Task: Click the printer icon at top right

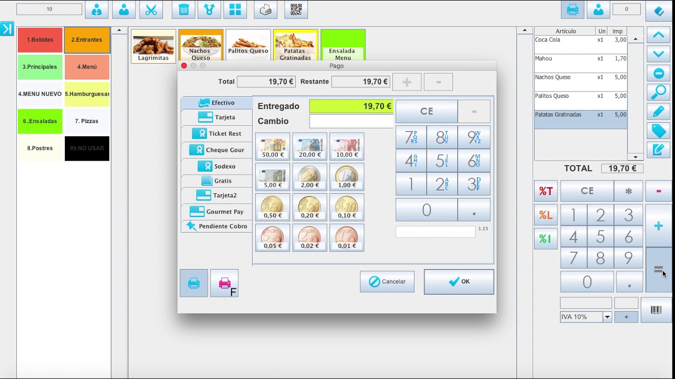Action: 572,9
